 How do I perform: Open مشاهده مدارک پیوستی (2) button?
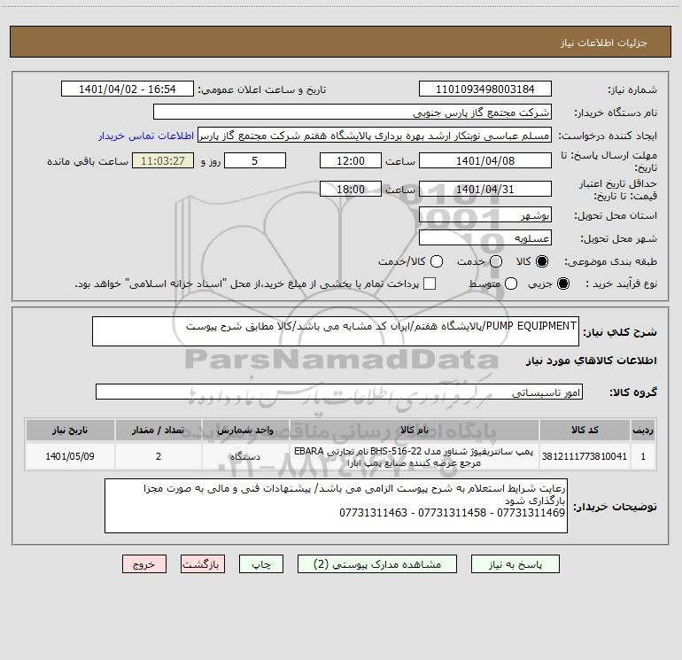click(377, 564)
